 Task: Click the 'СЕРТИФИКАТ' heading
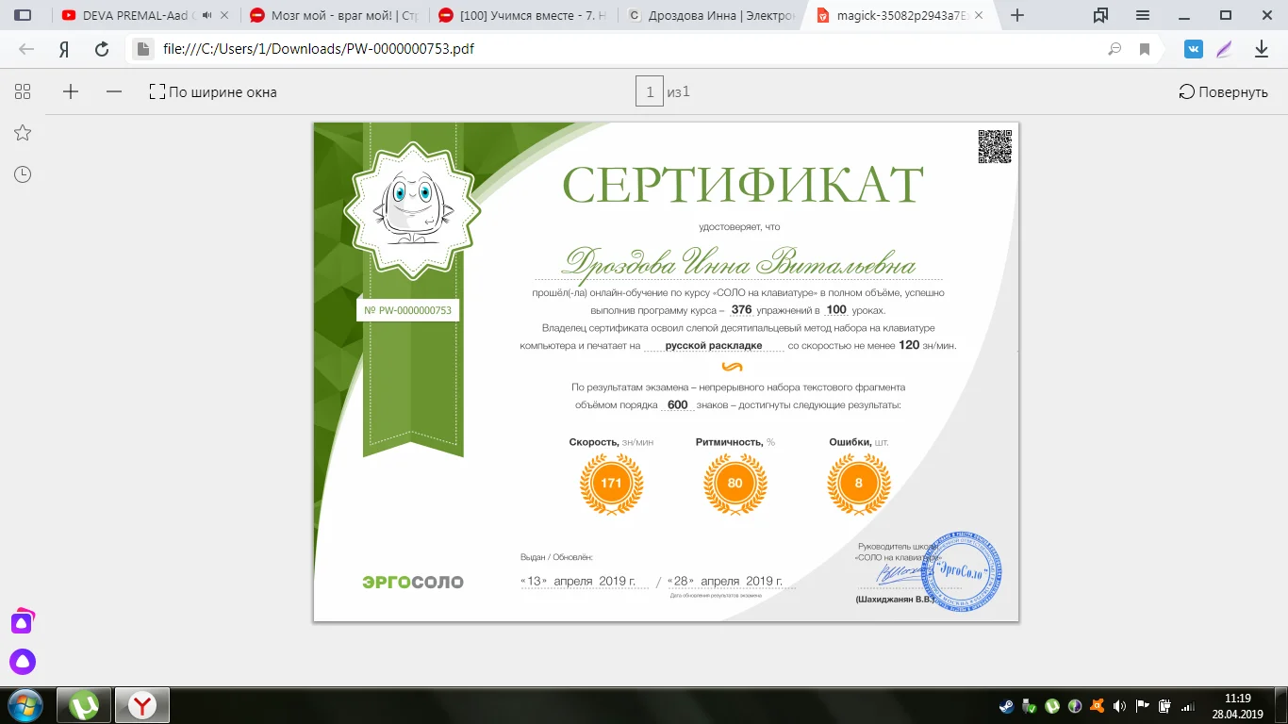click(x=743, y=184)
